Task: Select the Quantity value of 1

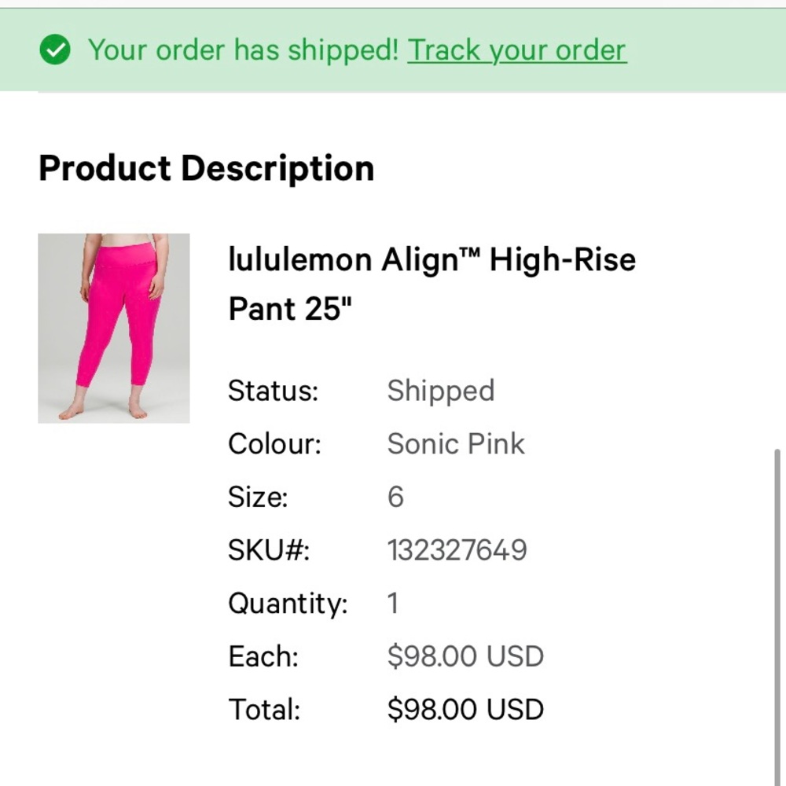Action: (391, 603)
